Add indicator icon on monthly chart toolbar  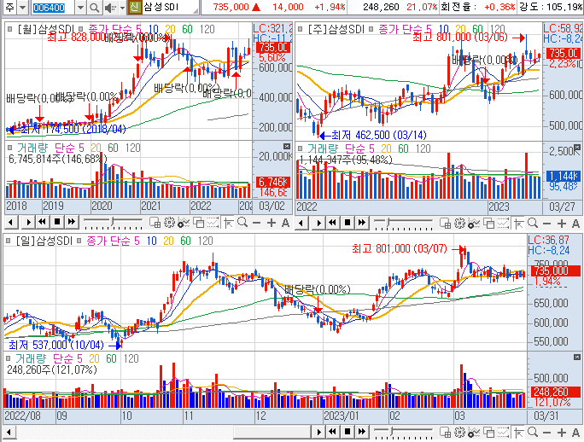pyautogui.click(x=183, y=223)
